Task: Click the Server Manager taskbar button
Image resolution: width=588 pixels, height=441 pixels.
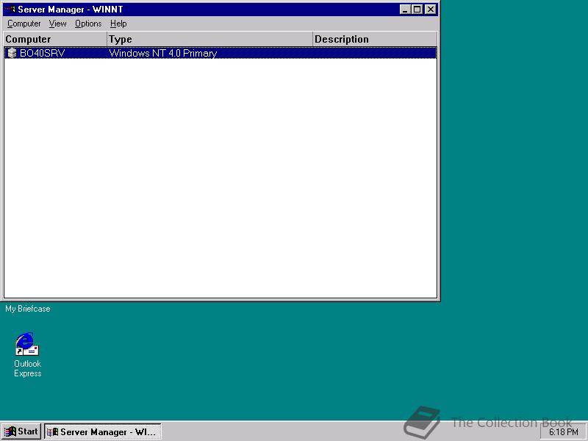Action: (103, 431)
